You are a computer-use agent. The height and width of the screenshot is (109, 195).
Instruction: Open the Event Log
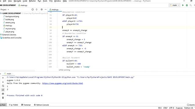(191, 105)
